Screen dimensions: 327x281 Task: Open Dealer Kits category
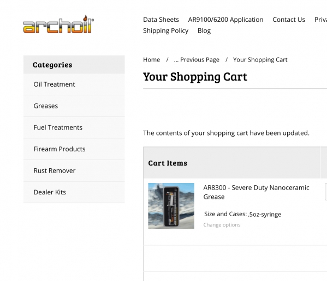[x=74, y=192]
